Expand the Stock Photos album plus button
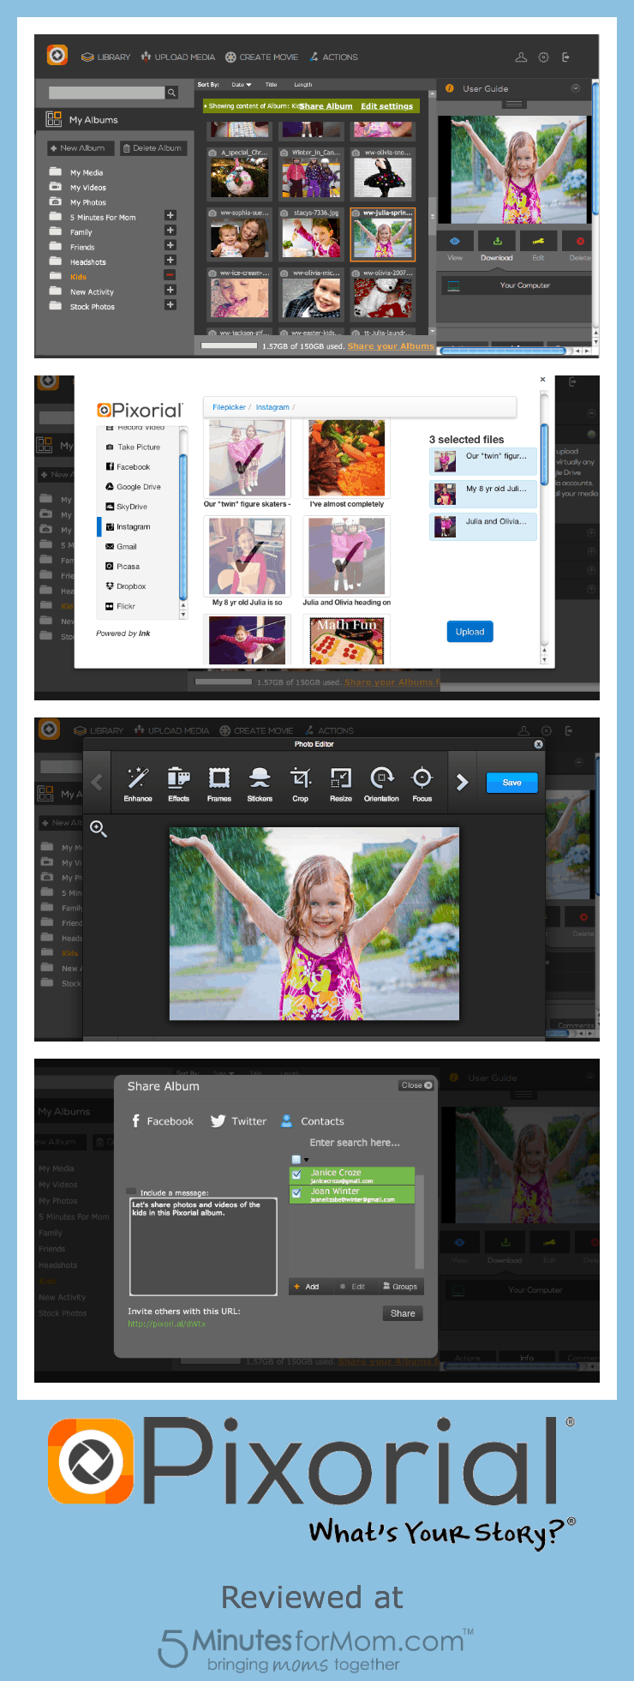Image resolution: width=634 pixels, height=1681 pixels. click(170, 305)
